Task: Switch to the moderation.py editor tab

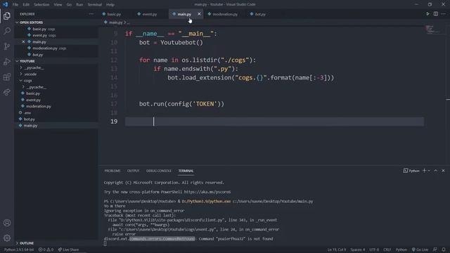Action: tap(225, 14)
